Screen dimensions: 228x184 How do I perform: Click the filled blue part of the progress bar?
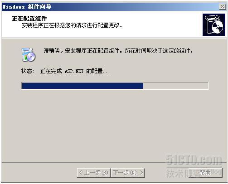click(x=82, y=86)
